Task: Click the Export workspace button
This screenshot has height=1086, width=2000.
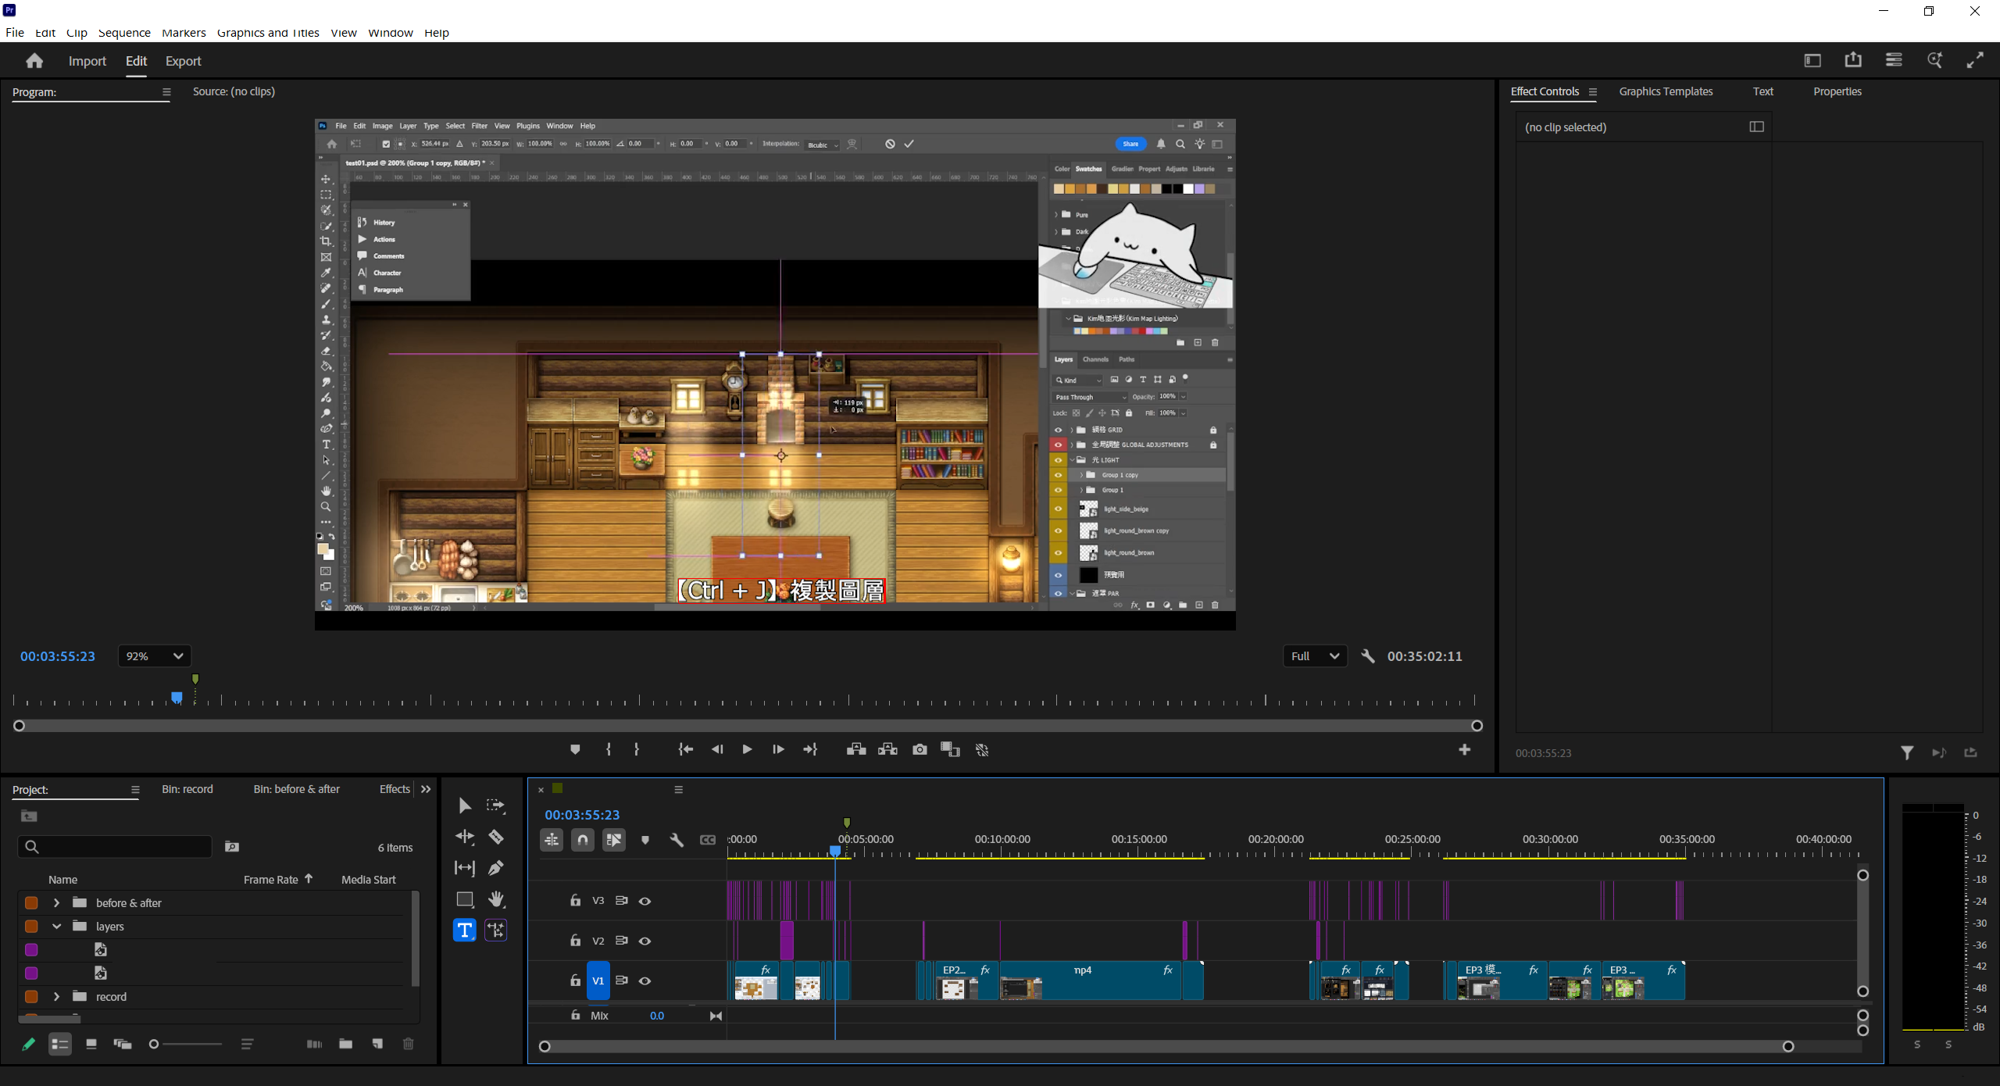Action: [x=183, y=61]
